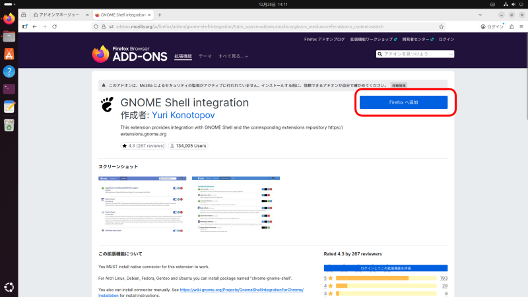
Task: Bookmark this page with star icon
Action: pos(441,26)
